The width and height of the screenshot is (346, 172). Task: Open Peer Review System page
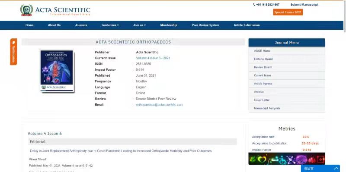205,25
